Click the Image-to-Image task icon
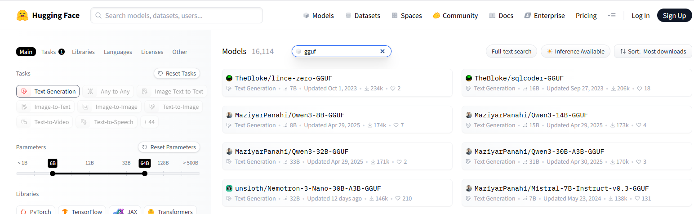Viewport: 694px width, 214px height. click(86, 107)
